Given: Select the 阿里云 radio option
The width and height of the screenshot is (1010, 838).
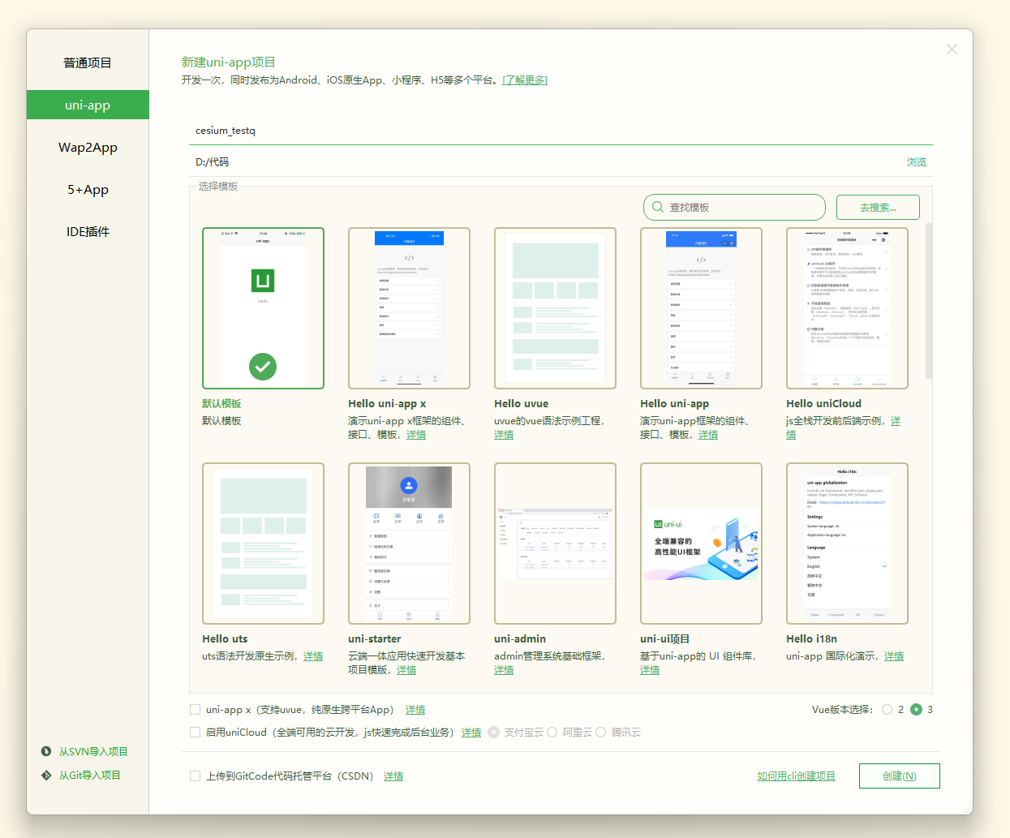Looking at the screenshot, I should [552, 732].
